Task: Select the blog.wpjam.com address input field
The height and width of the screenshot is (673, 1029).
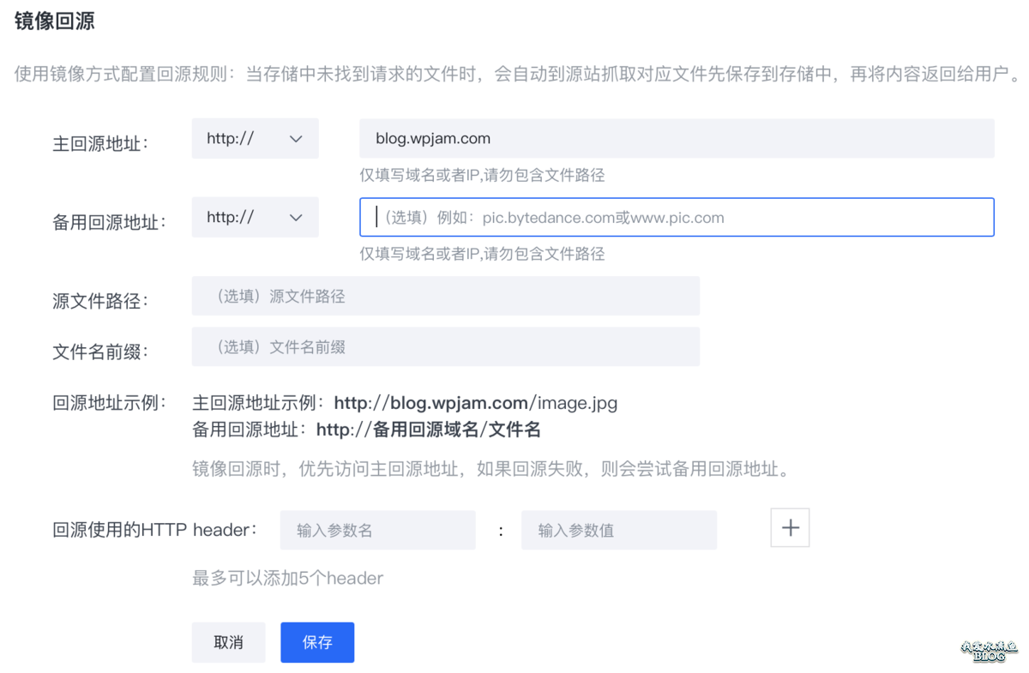Action: click(676, 138)
